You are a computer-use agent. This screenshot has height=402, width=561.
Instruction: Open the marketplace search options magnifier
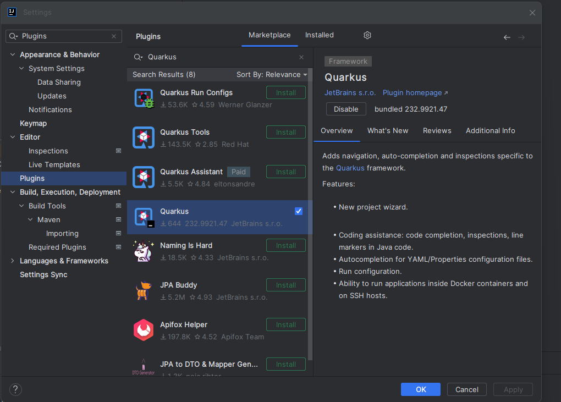coord(138,57)
